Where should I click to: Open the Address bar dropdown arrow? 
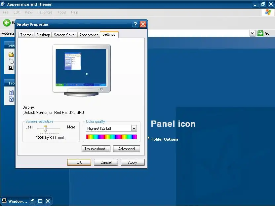[x=252, y=33]
